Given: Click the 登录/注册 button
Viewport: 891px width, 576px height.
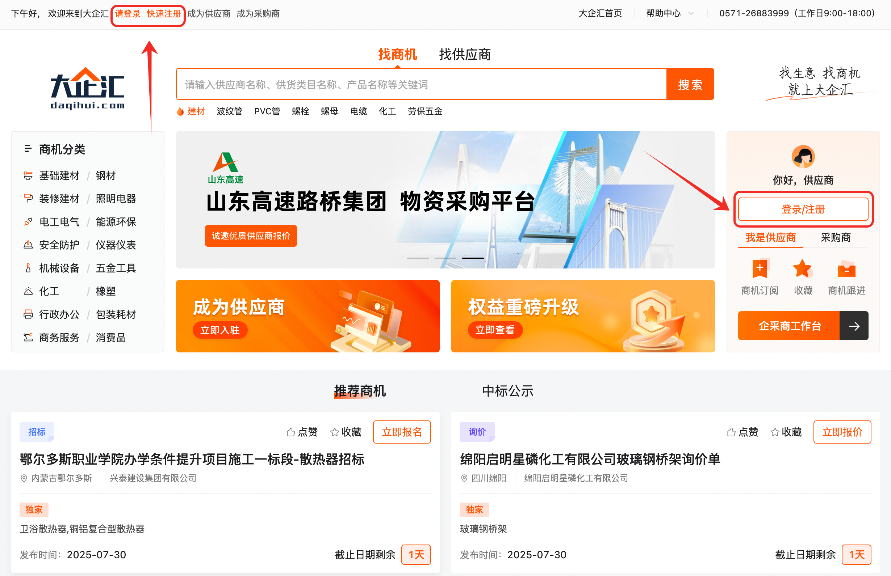Looking at the screenshot, I should click(x=803, y=209).
